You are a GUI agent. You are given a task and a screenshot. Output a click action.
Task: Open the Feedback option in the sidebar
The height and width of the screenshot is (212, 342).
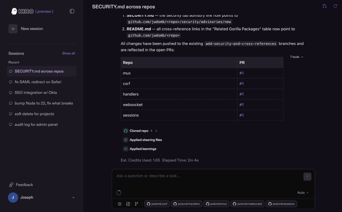point(21,185)
